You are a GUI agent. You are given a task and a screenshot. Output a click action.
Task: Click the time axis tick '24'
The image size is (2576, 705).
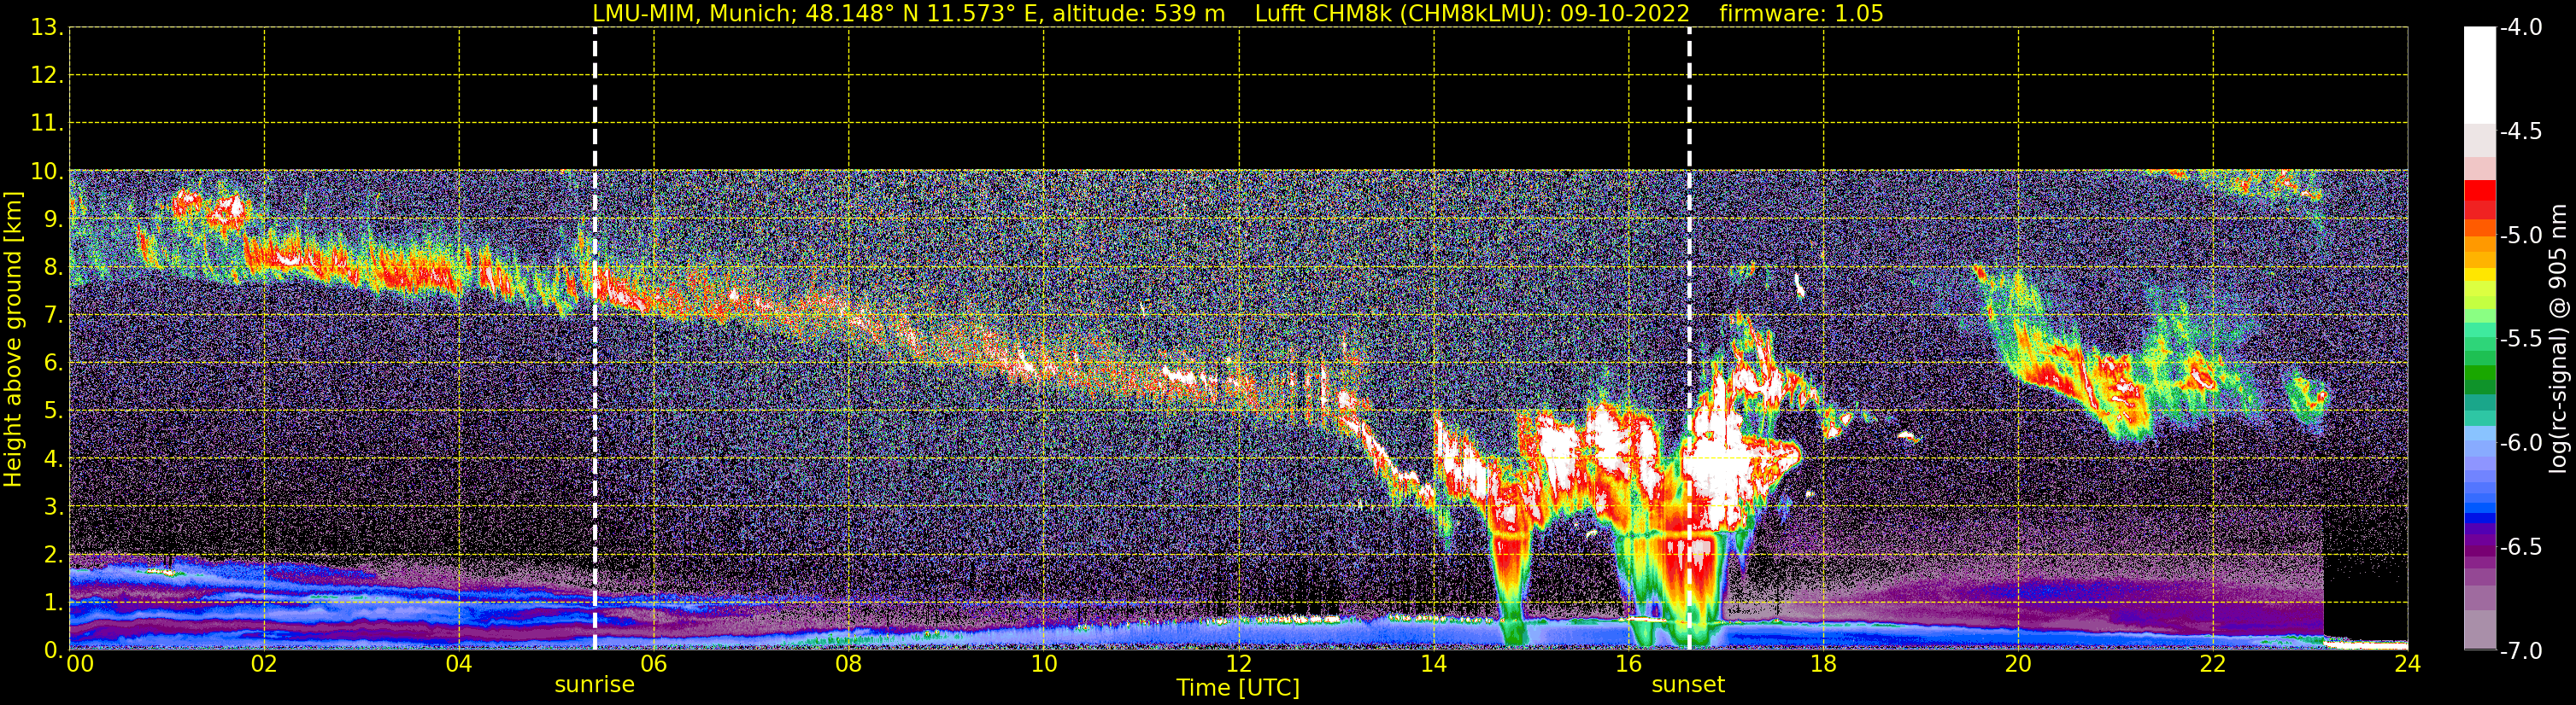pyautogui.click(x=2408, y=665)
